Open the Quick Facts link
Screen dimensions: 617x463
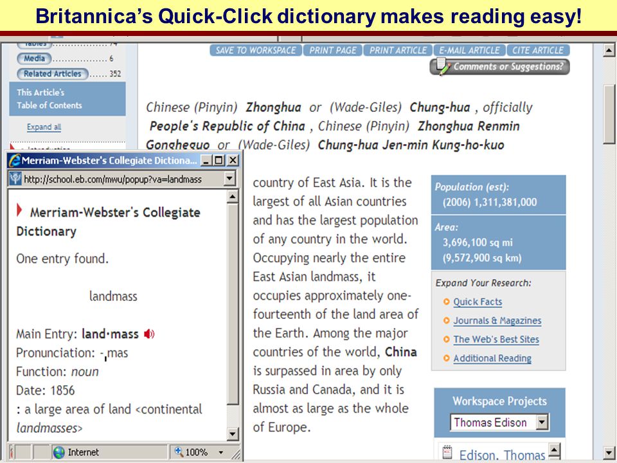click(x=478, y=302)
